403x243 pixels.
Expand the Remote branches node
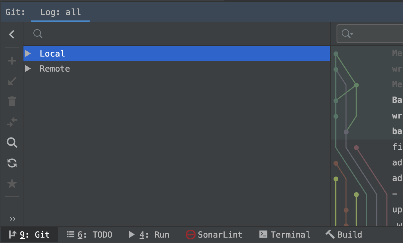[28, 69]
